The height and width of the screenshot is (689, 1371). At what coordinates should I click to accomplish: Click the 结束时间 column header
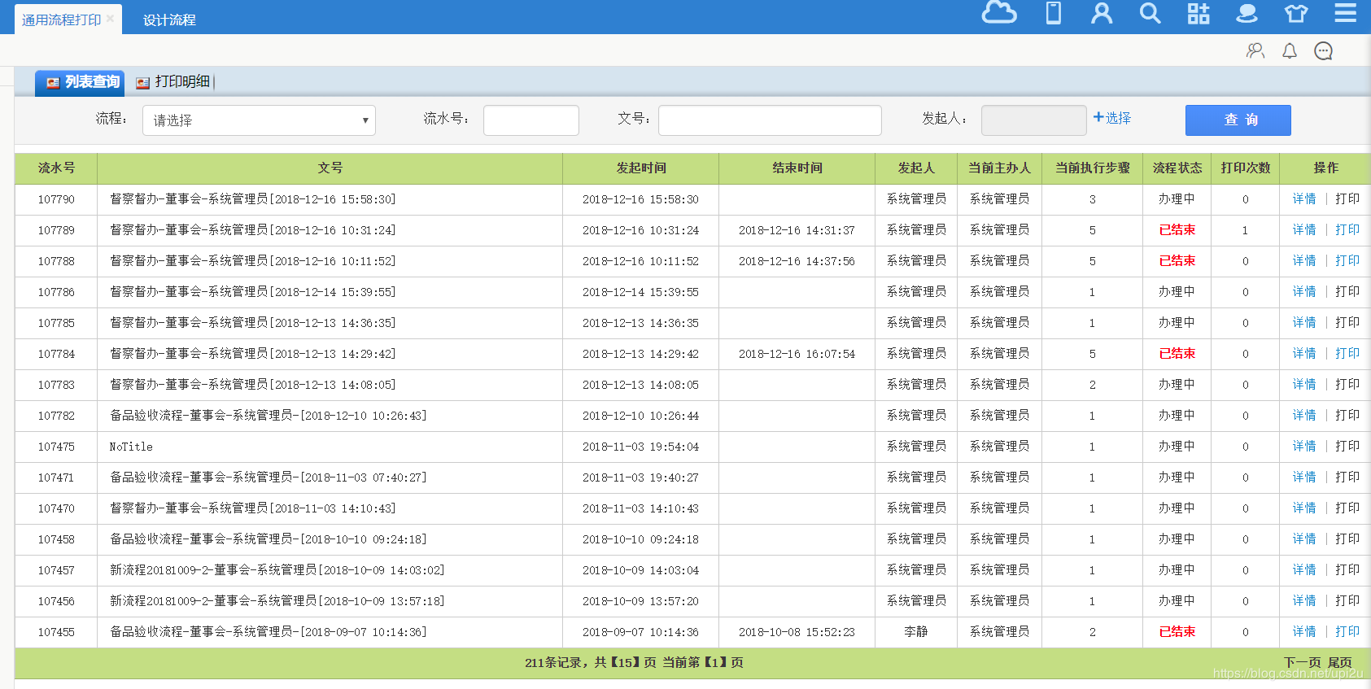pyautogui.click(x=797, y=168)
